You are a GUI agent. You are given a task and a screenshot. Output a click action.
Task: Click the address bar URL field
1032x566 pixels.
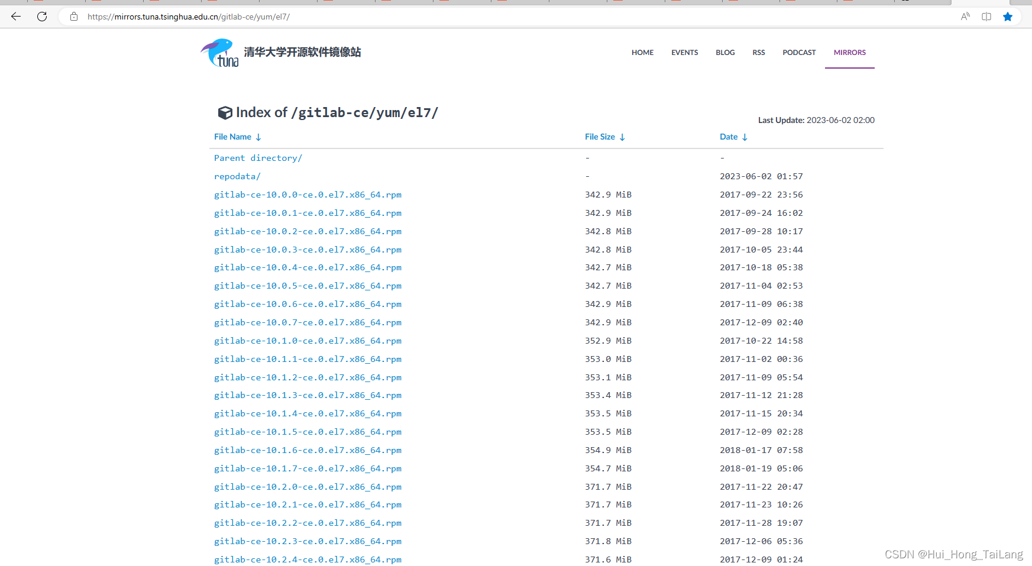pos(509,17)
